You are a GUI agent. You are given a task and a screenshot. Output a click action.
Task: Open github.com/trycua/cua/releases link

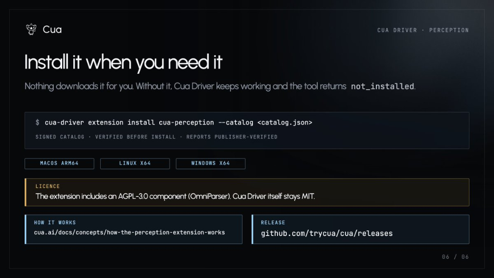click(327, 233)
